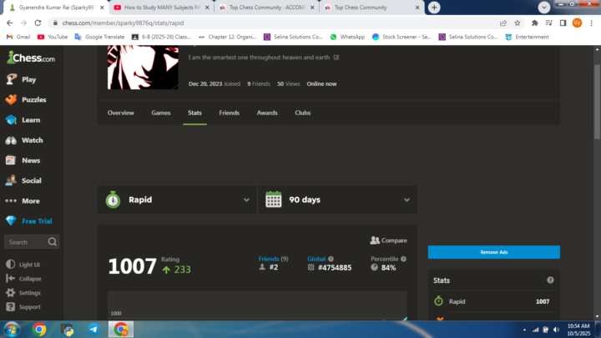This screenshot has height=338, width=601.
Task: Edit profile status pencil icon
Action: (x=336, y=58)
